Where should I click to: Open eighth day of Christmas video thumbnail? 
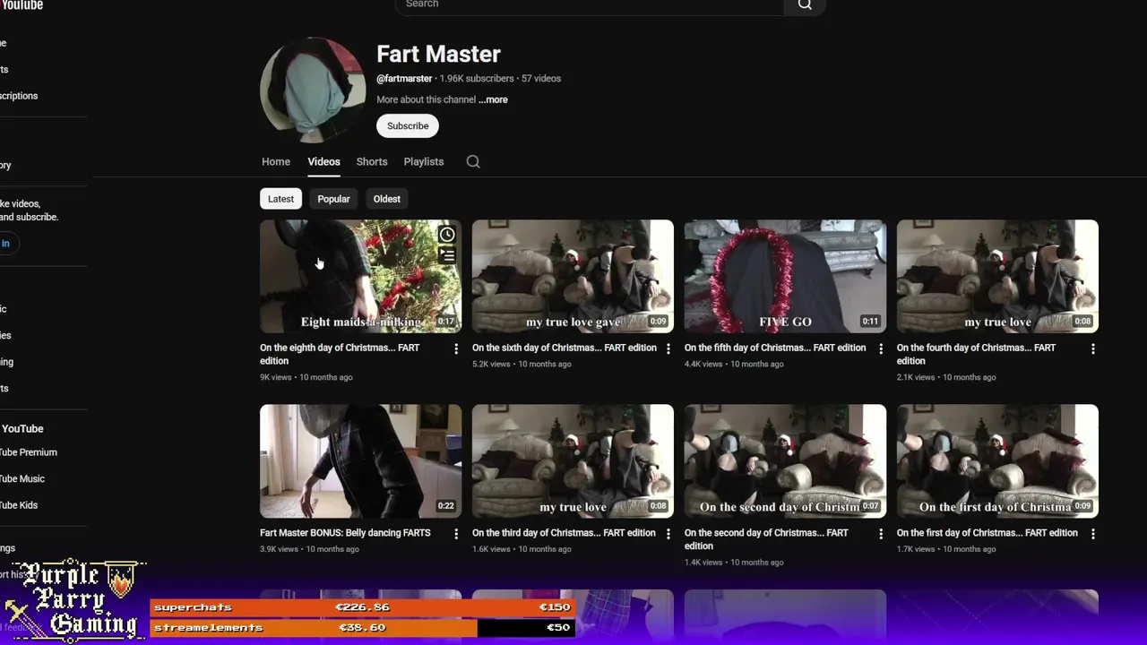pos(360,276)
